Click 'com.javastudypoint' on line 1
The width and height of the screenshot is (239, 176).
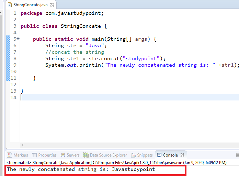(73, 13)
